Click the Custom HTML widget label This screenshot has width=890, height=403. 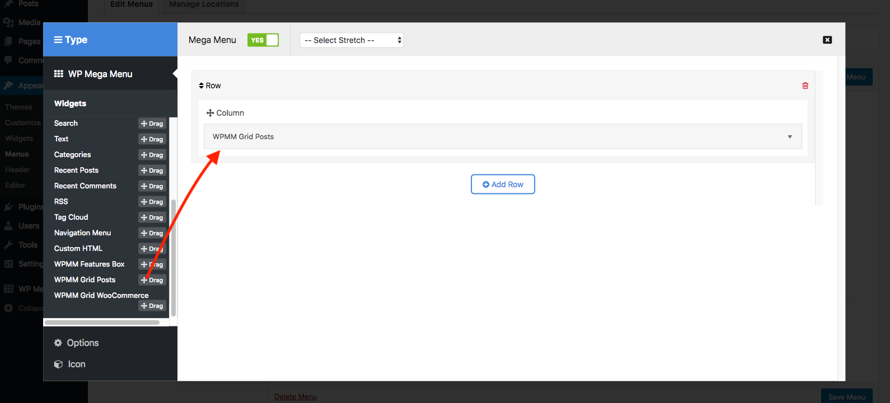click(78, 248)
